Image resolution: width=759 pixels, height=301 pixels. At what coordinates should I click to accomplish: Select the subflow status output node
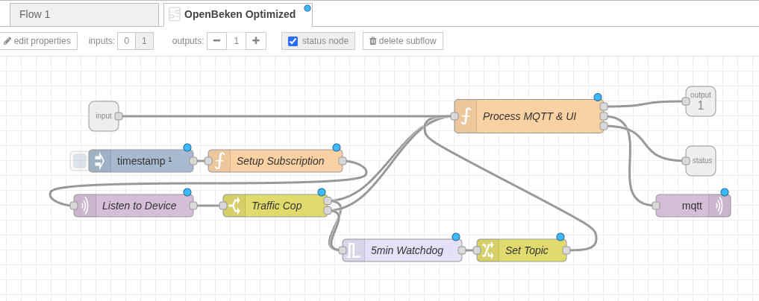tap(701, 161)
